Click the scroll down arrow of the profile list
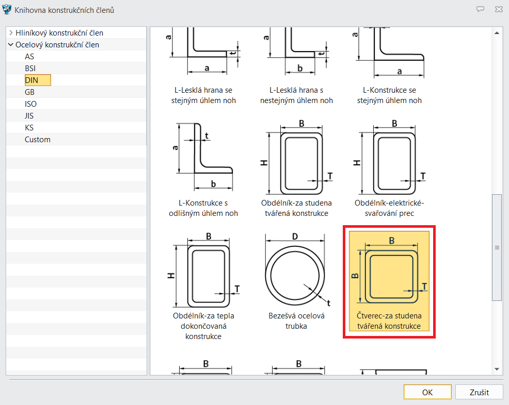This screenshot has height=405, width=509. [497, 369]
